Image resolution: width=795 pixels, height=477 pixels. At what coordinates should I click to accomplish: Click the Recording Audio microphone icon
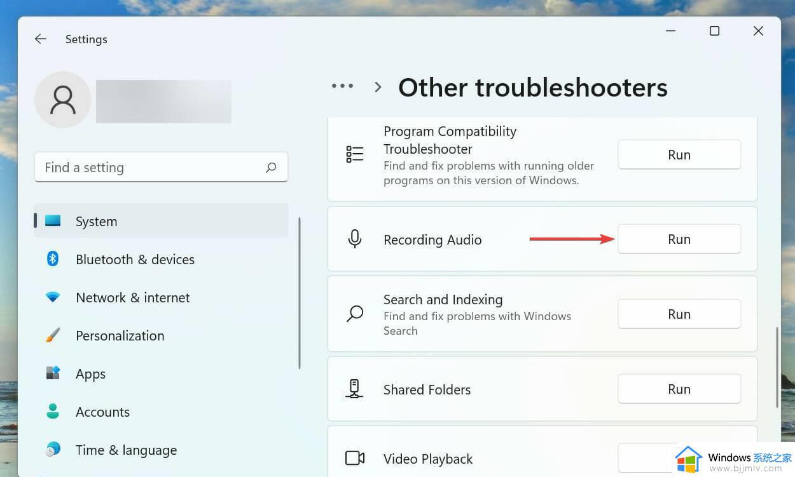point(355,239)
